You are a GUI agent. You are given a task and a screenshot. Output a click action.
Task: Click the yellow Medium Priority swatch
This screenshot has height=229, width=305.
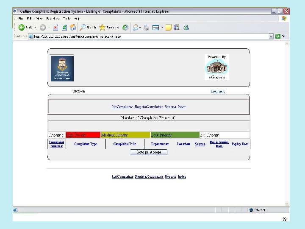(125, 135)
